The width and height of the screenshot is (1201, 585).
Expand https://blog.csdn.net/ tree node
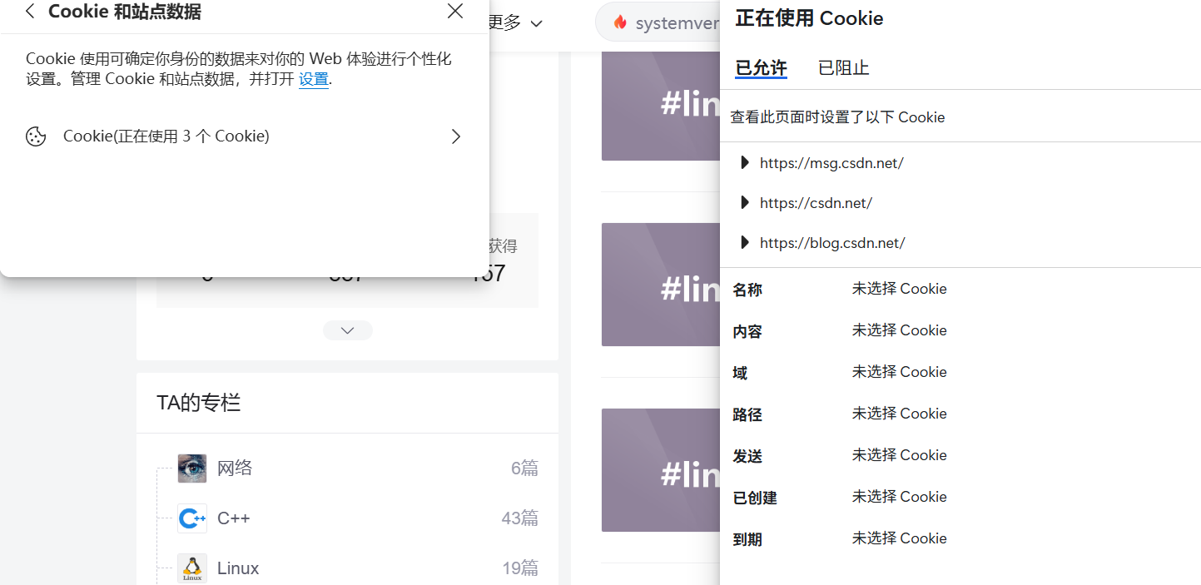[x=745, y=243]
